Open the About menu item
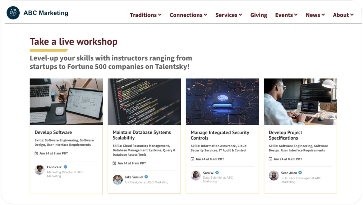363x205 pixels. pyautogui.click(x=343, y=15)
